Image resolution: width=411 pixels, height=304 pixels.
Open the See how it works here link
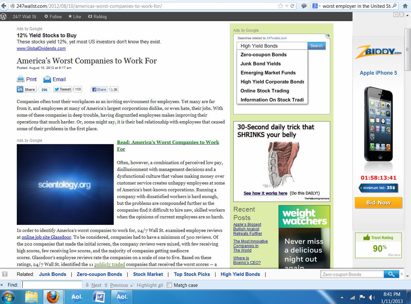pyautogui.click(x=265, y=193)
